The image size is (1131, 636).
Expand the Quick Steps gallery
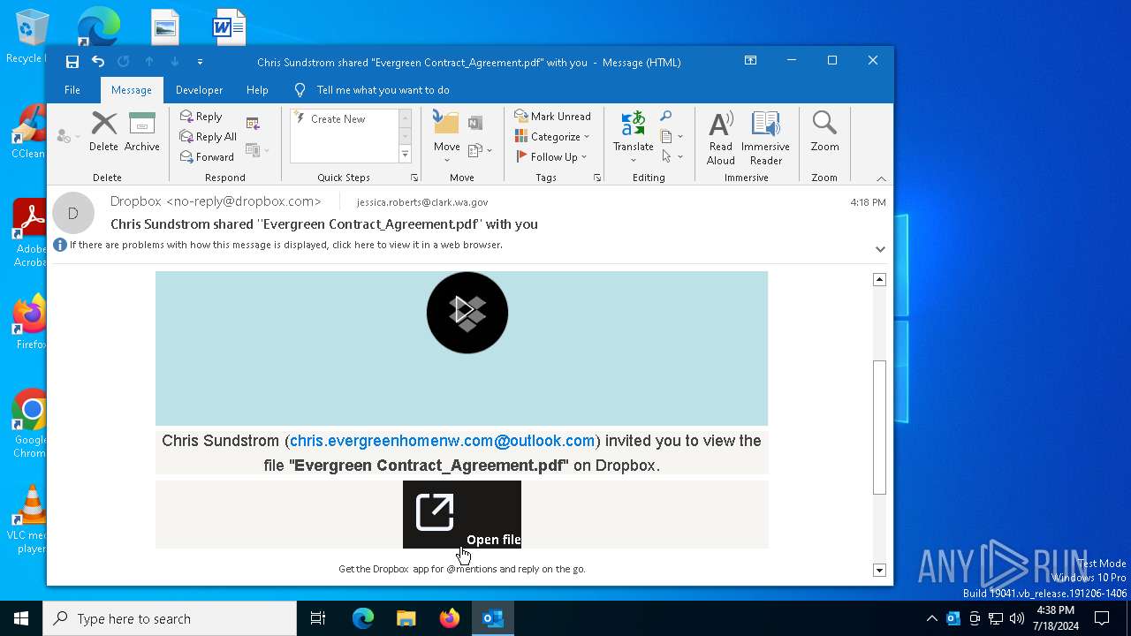(406, 155)
